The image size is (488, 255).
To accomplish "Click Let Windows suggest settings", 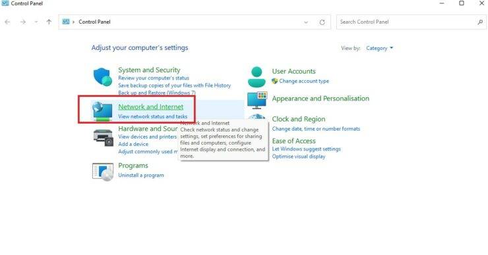I will [306, 149].
